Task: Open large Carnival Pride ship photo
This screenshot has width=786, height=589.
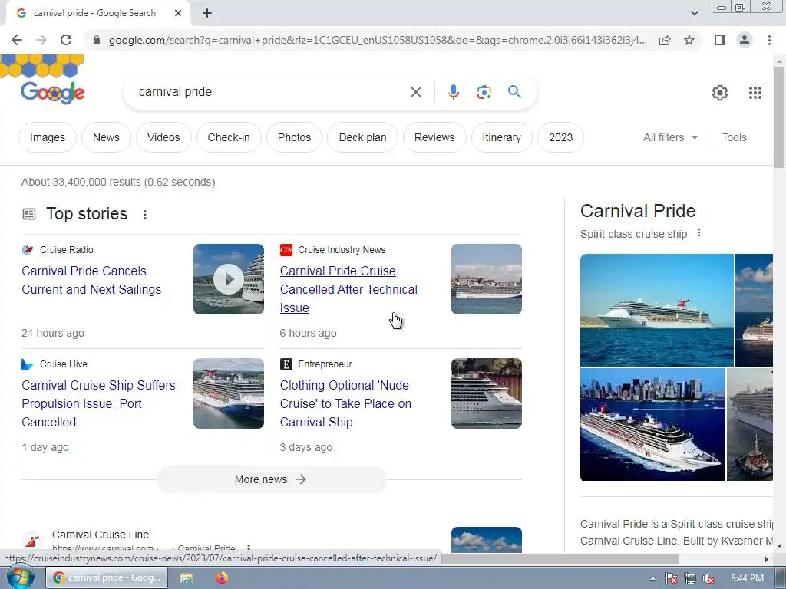Action: click(x=657, y=310)
